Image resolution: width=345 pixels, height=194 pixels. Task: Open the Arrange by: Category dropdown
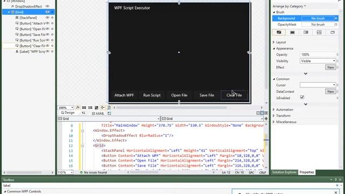coord(289,6)
